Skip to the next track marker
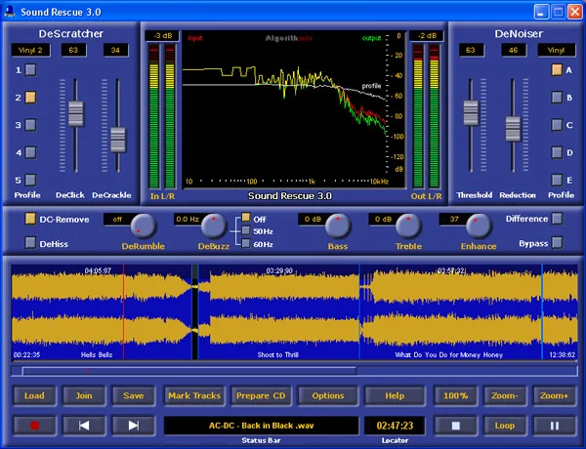The height and width of the screenshot is (449, 586). 134,426
